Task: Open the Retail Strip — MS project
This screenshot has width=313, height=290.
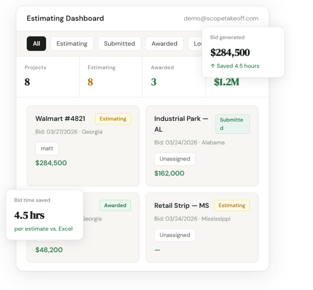Action: click(181, 206)
